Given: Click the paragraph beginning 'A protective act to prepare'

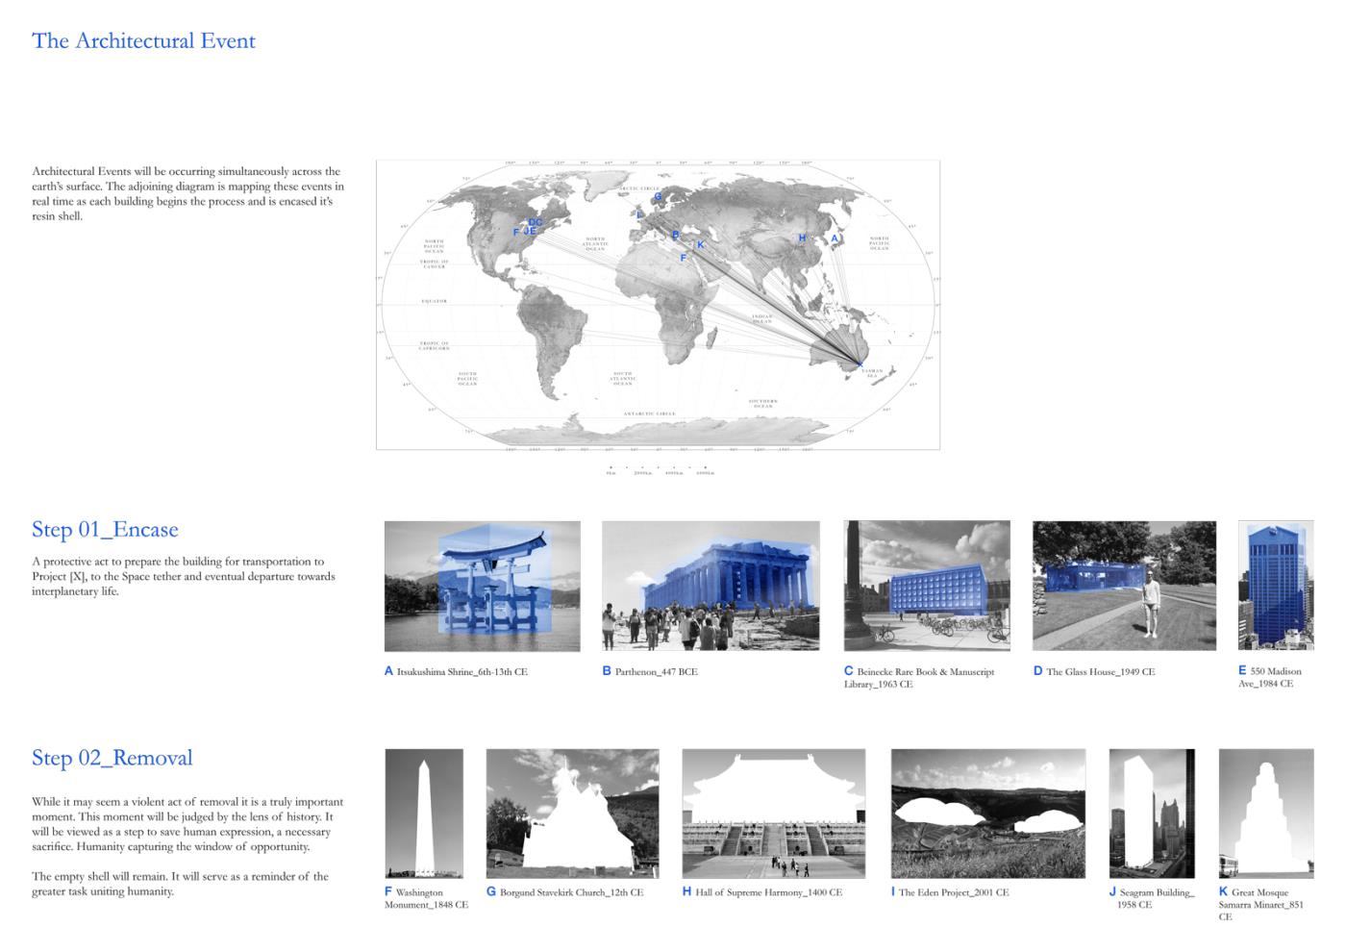Looking at the screenshot, I should [184, 576].
